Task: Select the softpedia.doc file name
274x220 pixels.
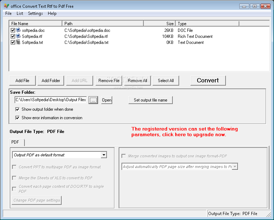Action: 33,30
